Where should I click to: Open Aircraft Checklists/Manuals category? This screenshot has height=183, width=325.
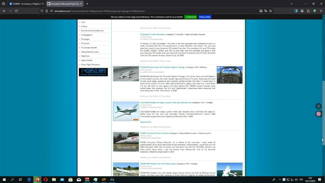(x=92, y=31)
